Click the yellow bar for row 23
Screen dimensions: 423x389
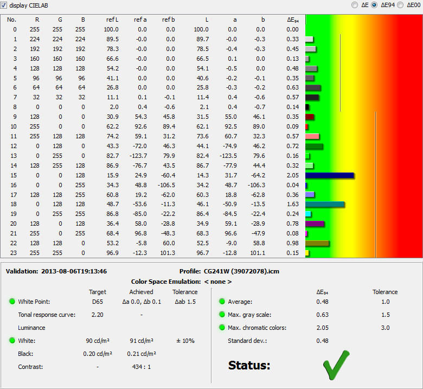[307, 253]
